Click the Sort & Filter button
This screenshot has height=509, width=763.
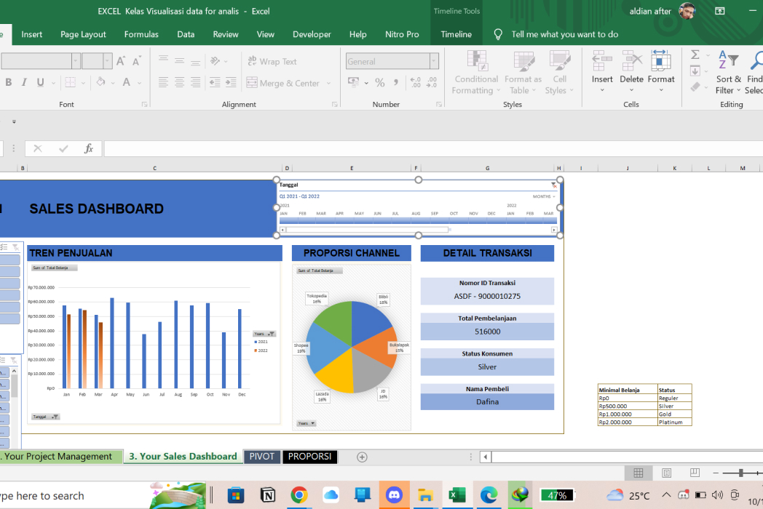coord(728,72)
